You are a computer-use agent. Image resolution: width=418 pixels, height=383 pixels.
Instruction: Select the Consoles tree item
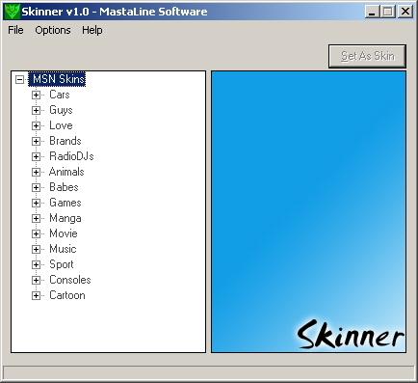tap(70, 280)
